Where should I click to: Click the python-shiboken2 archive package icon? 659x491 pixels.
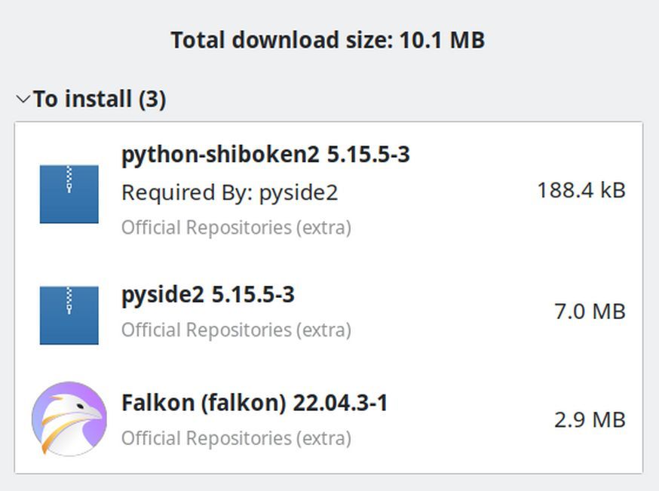[x=69, y=194]
